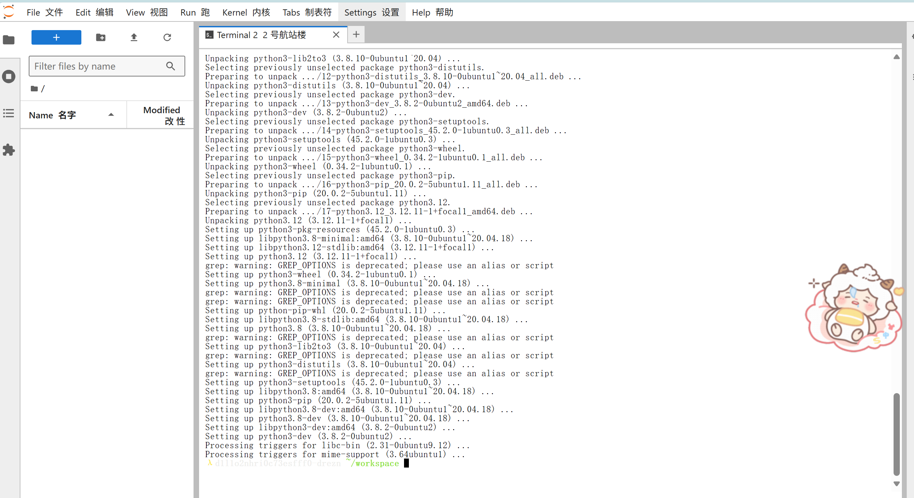
Task: Open the Settings menu
Action: 372,12
